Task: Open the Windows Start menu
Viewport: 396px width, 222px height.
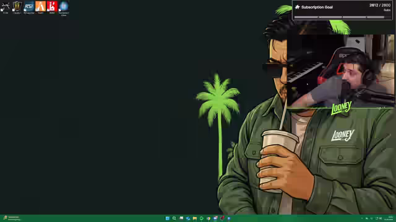Action: [168, 218]
